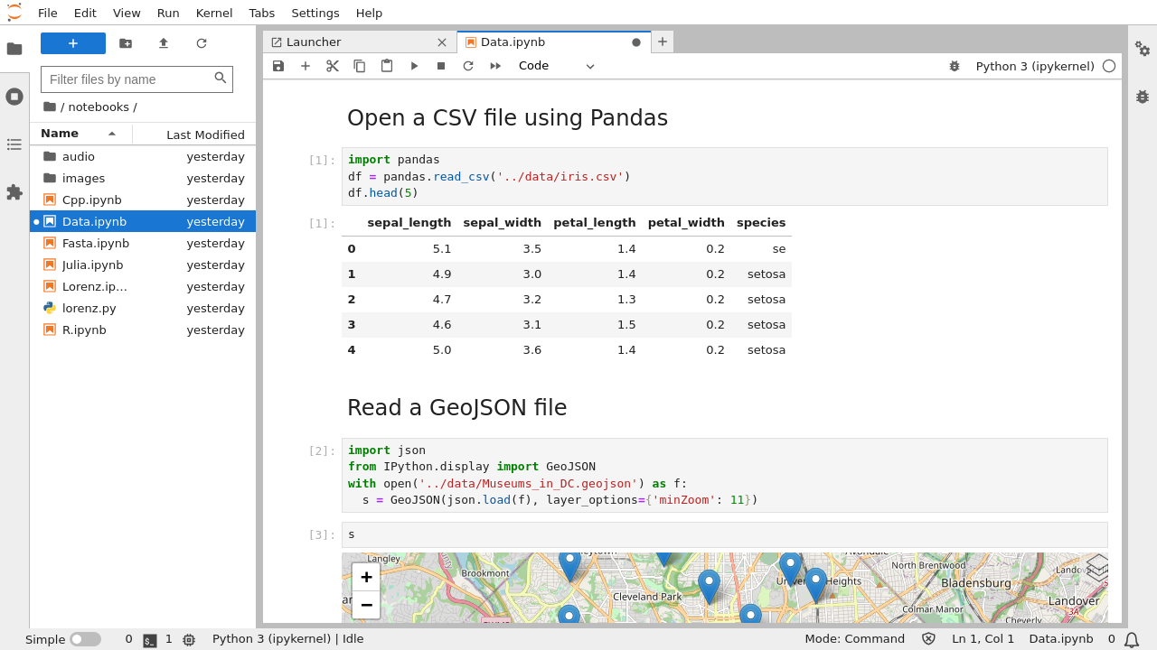Save the notebook
Image resolution: width=1157 pixels, height=650 pixels.
coord(278,66)
